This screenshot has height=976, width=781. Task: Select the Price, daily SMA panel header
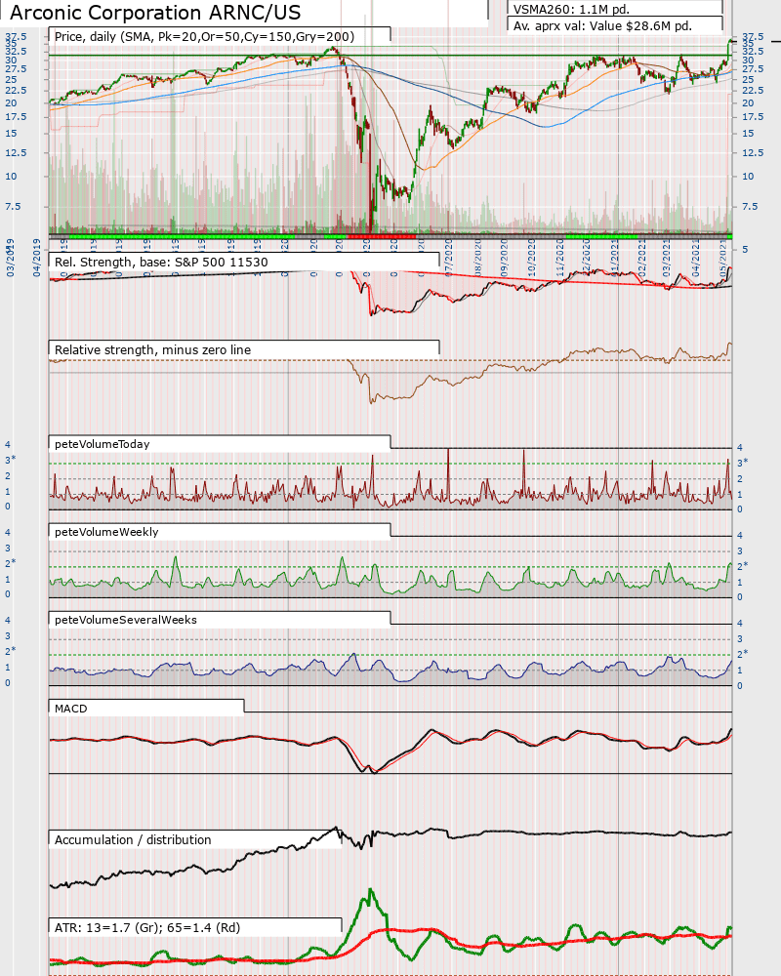click(204, 36)
